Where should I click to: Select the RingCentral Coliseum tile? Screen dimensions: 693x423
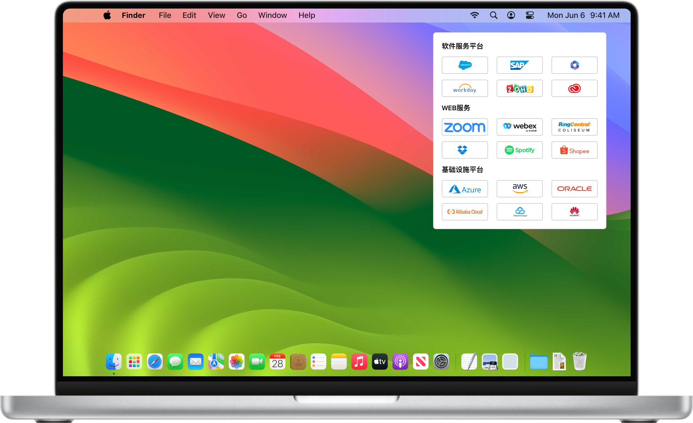tap(574, 127)
